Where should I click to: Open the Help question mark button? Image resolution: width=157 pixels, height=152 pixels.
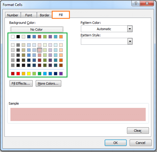(x=136, y=3)
